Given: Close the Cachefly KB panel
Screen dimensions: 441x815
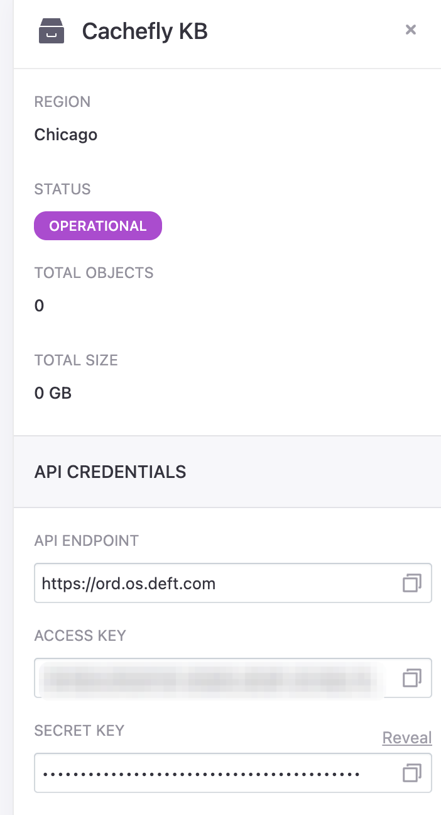Looking at the screenshot, I should click(411, 30).
